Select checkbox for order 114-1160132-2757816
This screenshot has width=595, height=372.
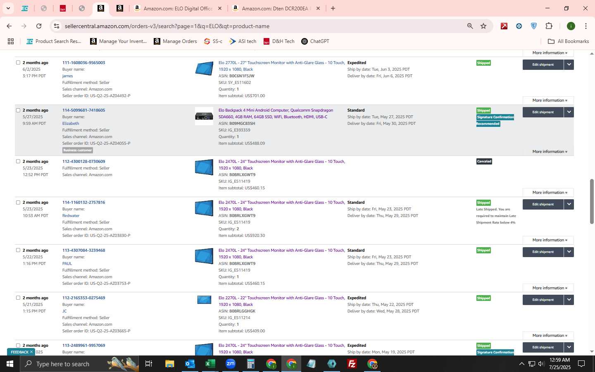coord(18,203)
